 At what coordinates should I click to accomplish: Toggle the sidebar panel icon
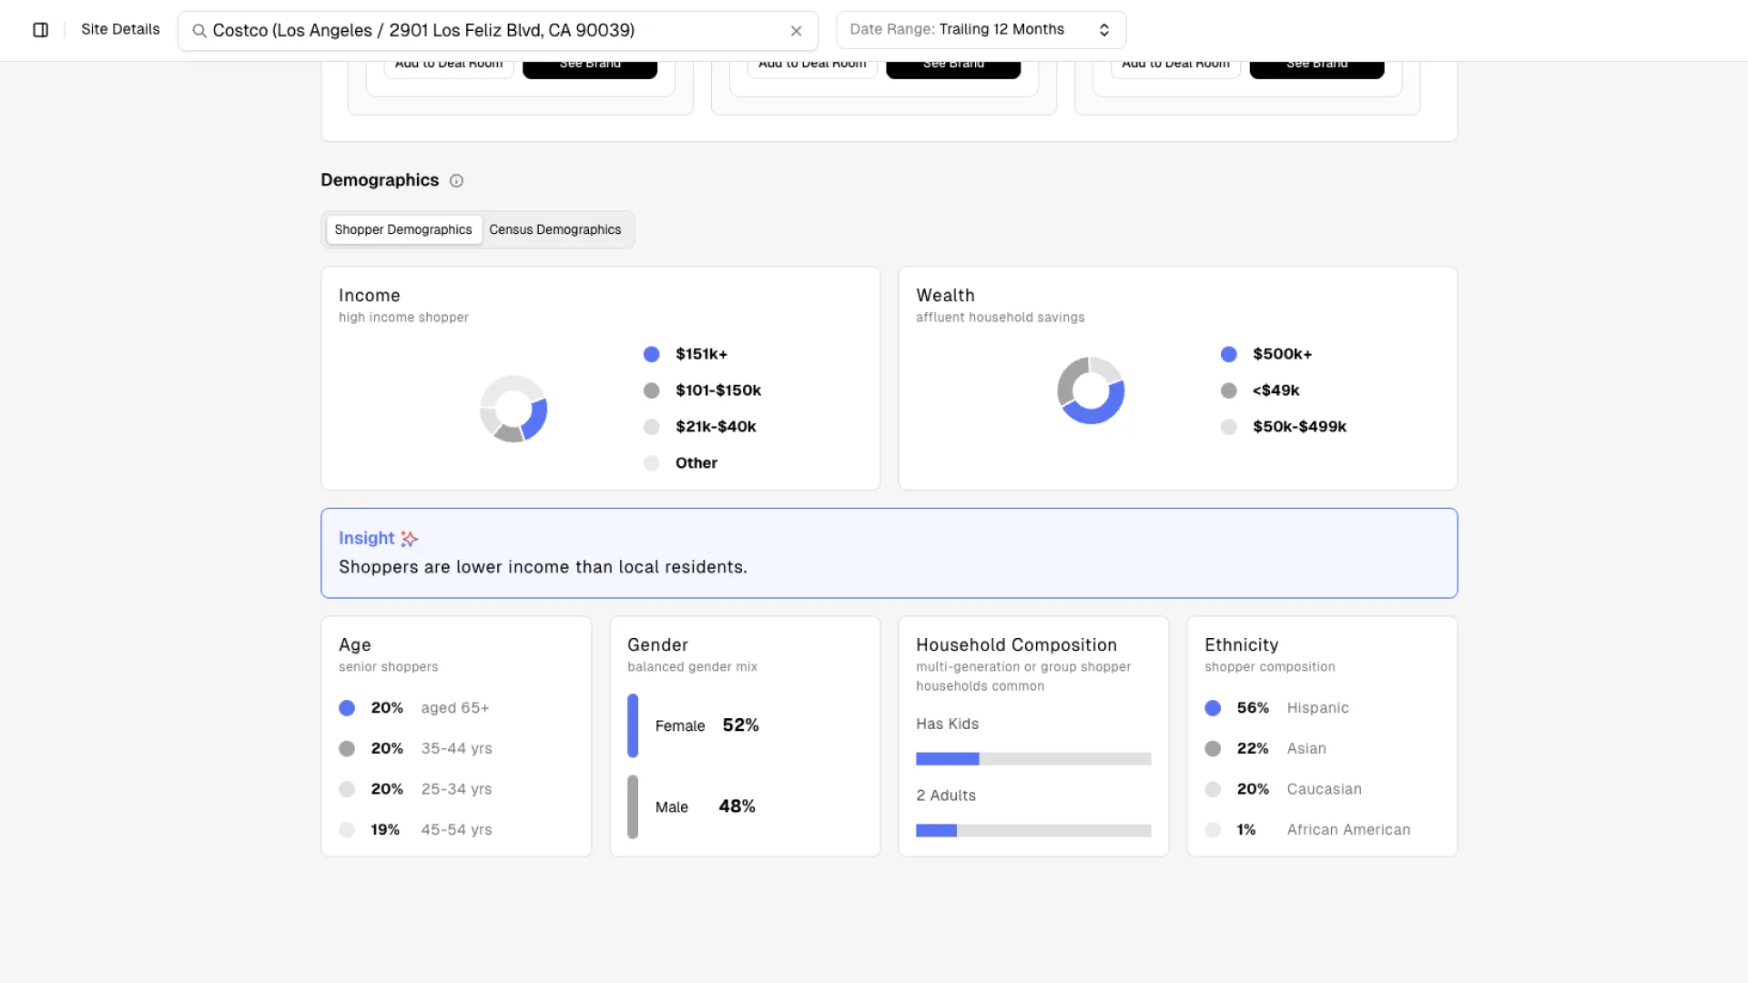click(x=39, y=29)
